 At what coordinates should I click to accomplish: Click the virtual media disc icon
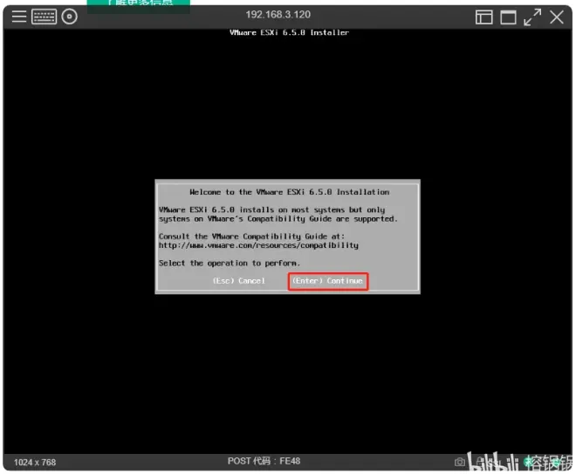coord(70,17)
